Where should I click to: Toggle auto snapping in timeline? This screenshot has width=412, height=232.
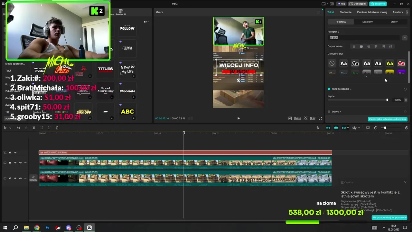pos(336,128)
